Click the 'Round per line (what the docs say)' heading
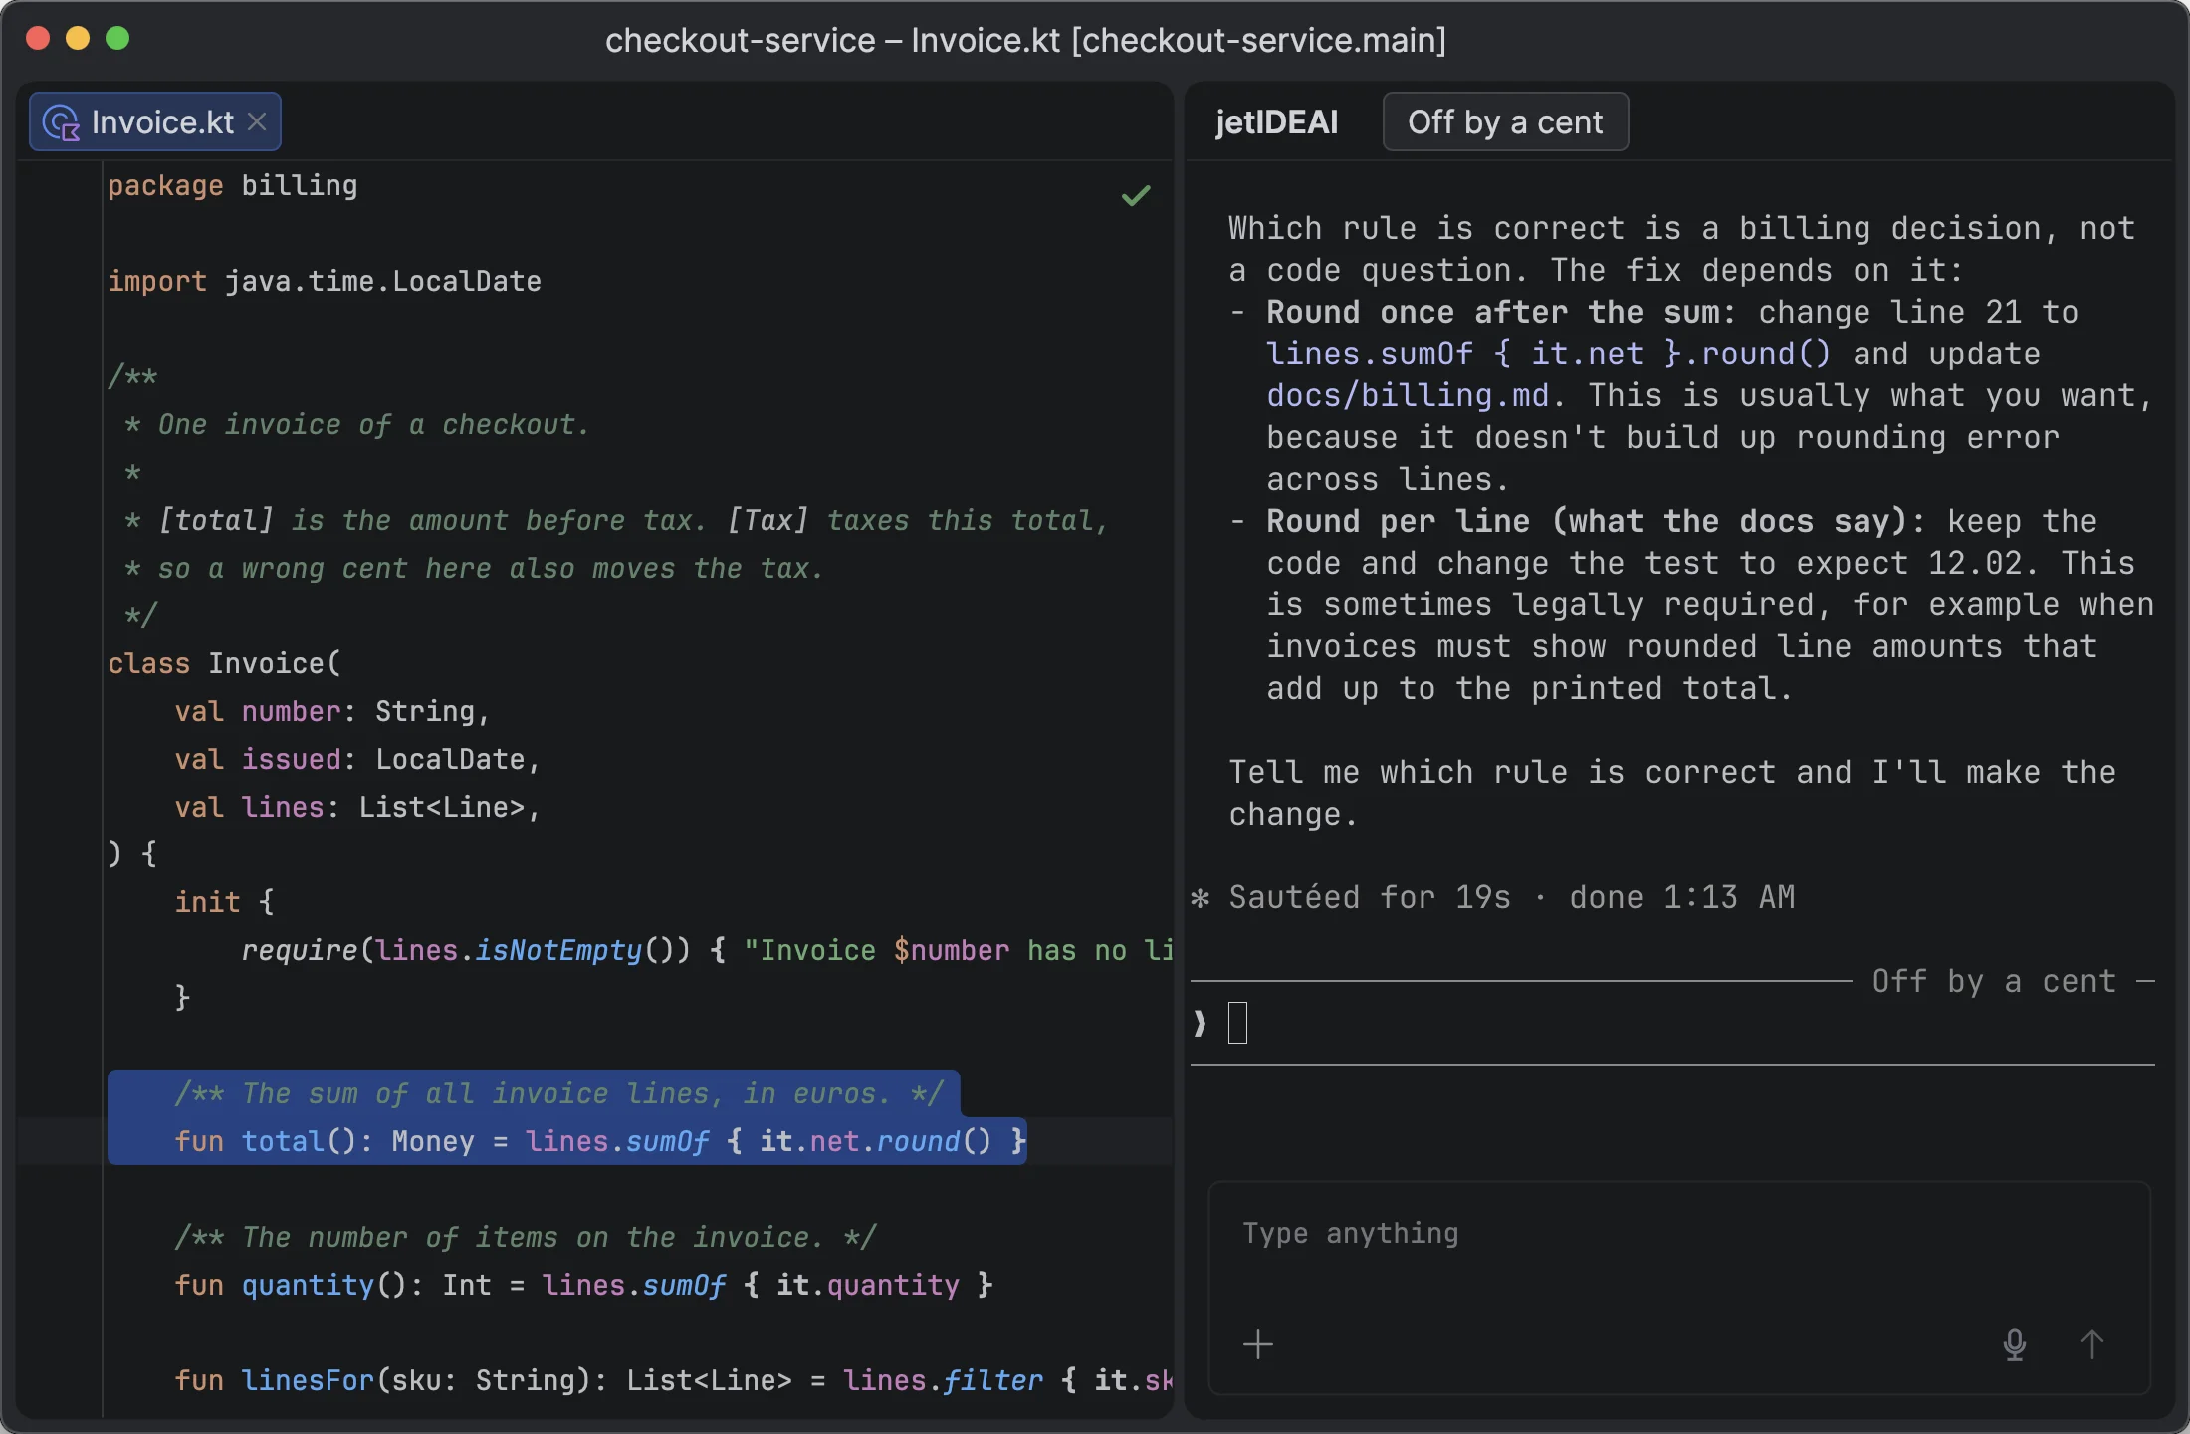The width and height of the screenshot is (2190, 1434). [x=1596, y=522]
